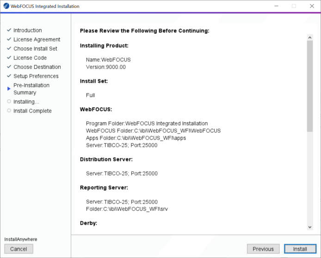Click the Pre-Installation Summary step label

[x=31, y=89]
